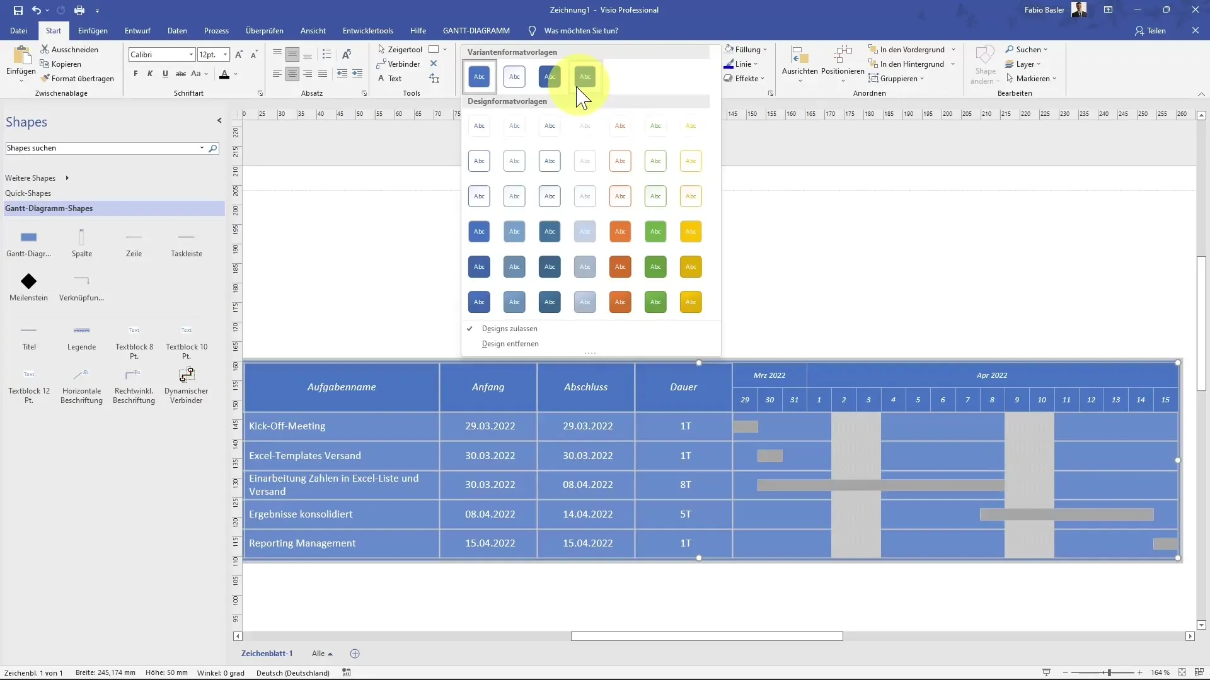Increase font size with the A-up icon
Viewport: 1210px width, 680px height.
coord(239,55)
